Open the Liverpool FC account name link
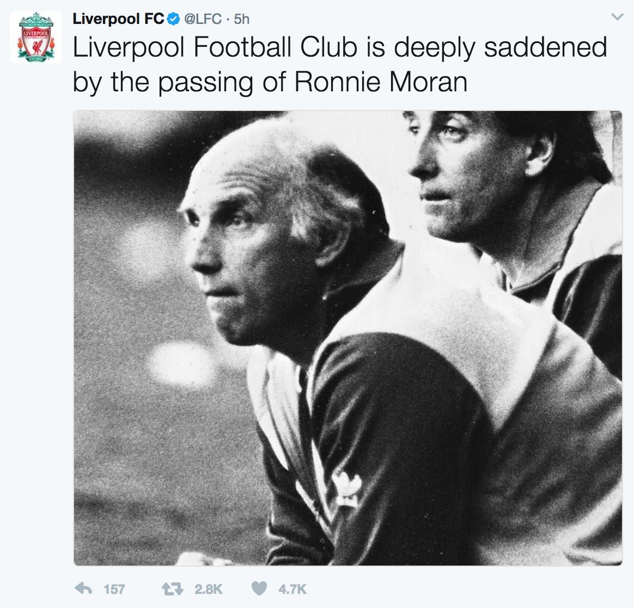 tap(118, 19)
